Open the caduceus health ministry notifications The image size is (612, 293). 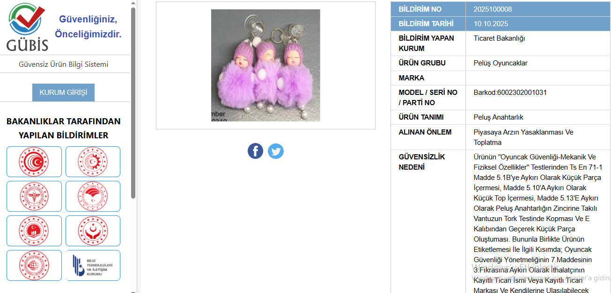coord(34,196)
